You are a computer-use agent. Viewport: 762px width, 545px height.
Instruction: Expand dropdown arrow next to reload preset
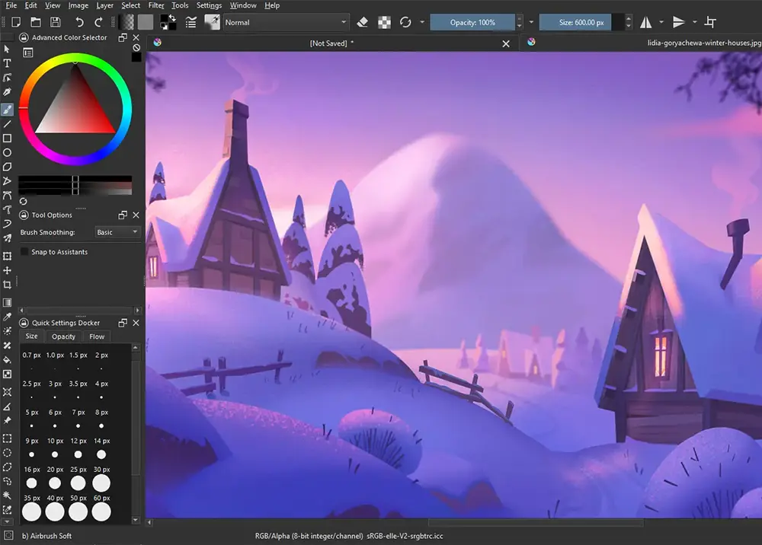(422, 22)
